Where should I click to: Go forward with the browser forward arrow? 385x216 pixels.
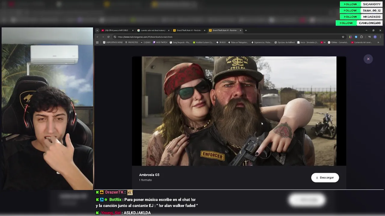click(103, 37)
